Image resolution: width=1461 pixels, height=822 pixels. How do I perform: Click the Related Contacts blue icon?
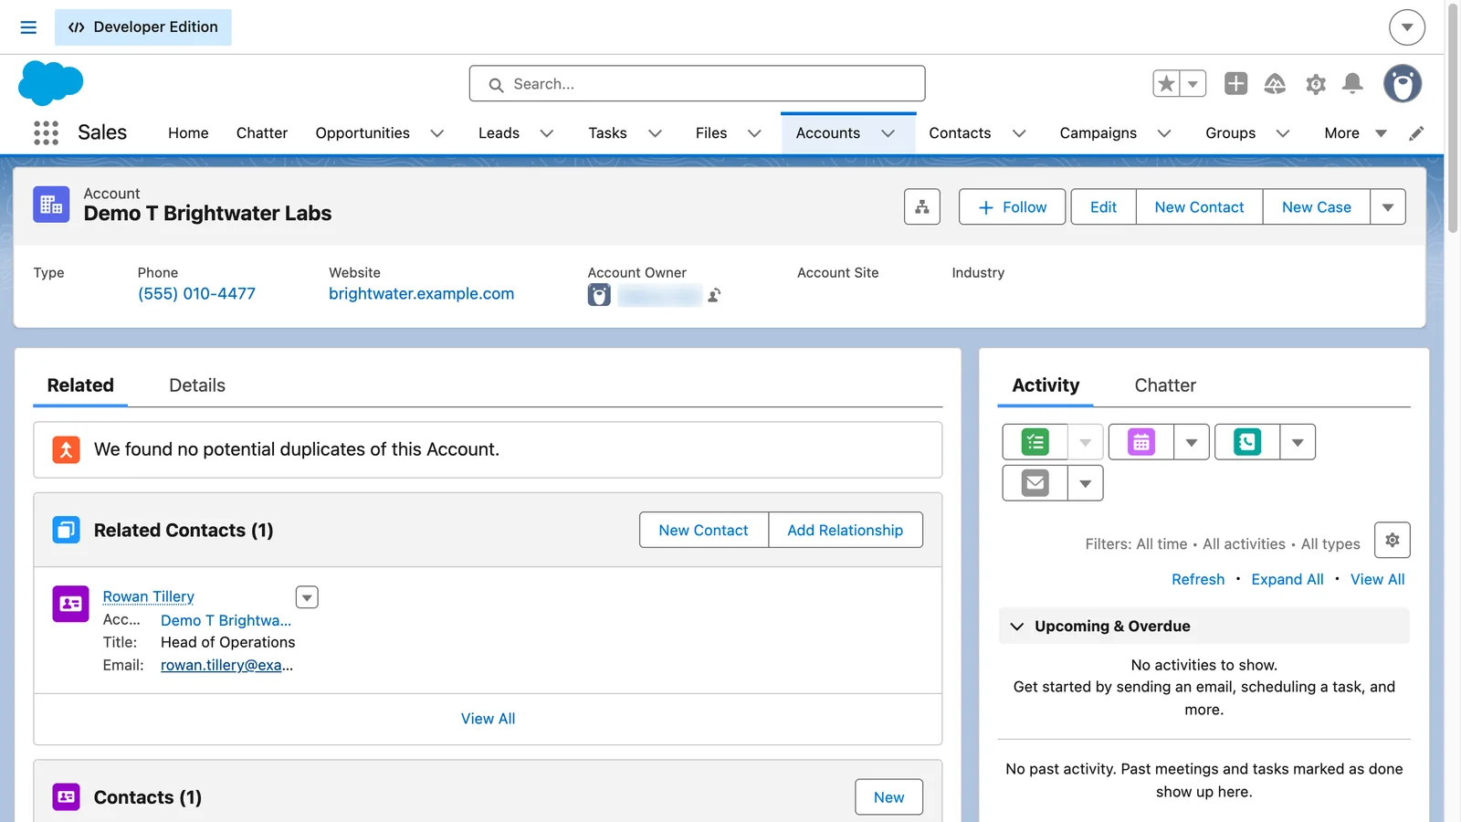pos(66,530)
